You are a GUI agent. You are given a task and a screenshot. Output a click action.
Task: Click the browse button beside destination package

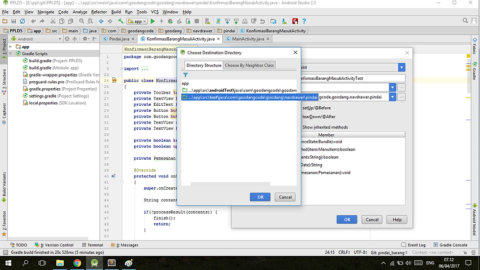tap(402, 97)
